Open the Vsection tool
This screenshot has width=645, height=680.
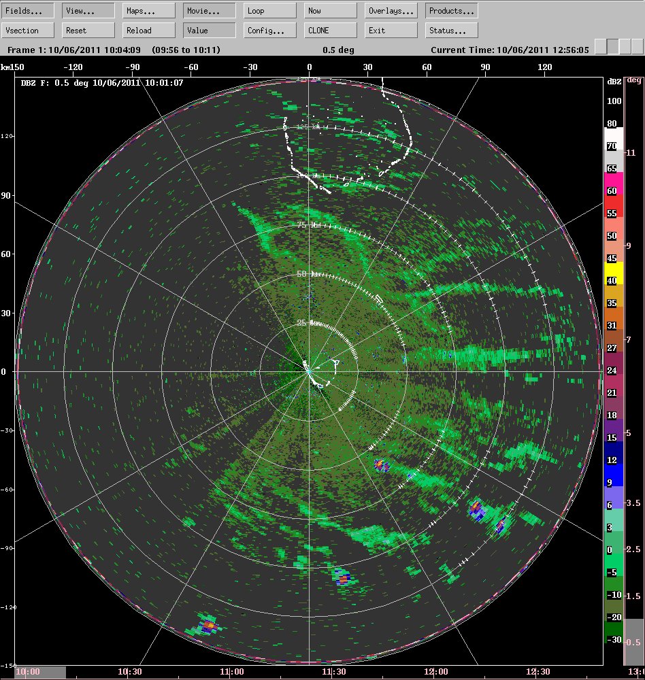(28, 31)
